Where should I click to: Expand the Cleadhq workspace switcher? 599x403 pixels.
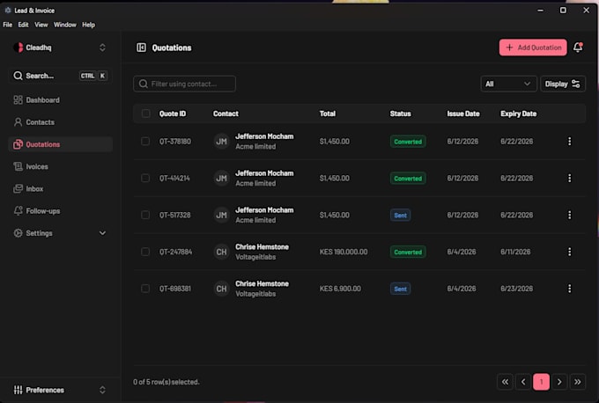60,48
